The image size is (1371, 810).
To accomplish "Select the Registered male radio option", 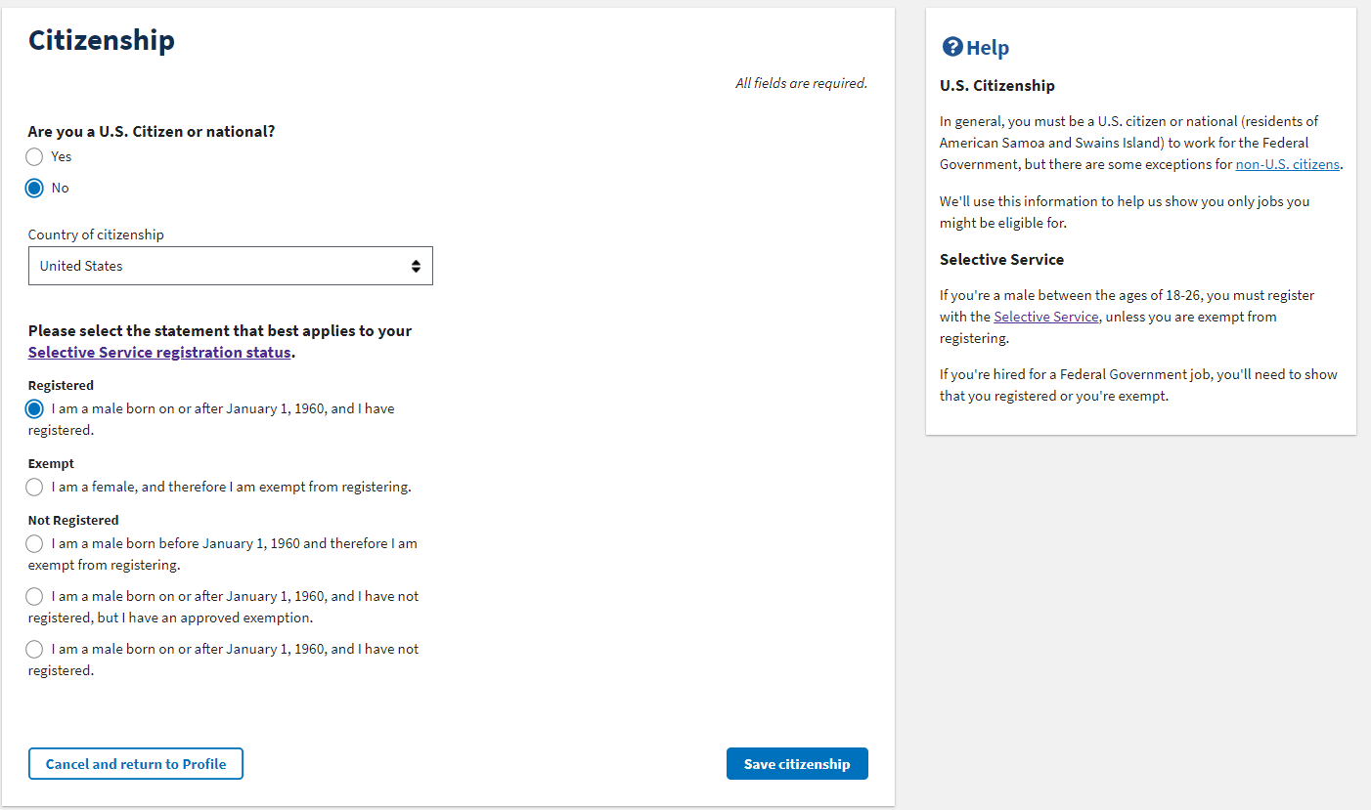I will (x=35, y=409).
